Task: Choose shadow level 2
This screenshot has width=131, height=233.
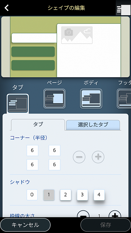Action: 65,195
